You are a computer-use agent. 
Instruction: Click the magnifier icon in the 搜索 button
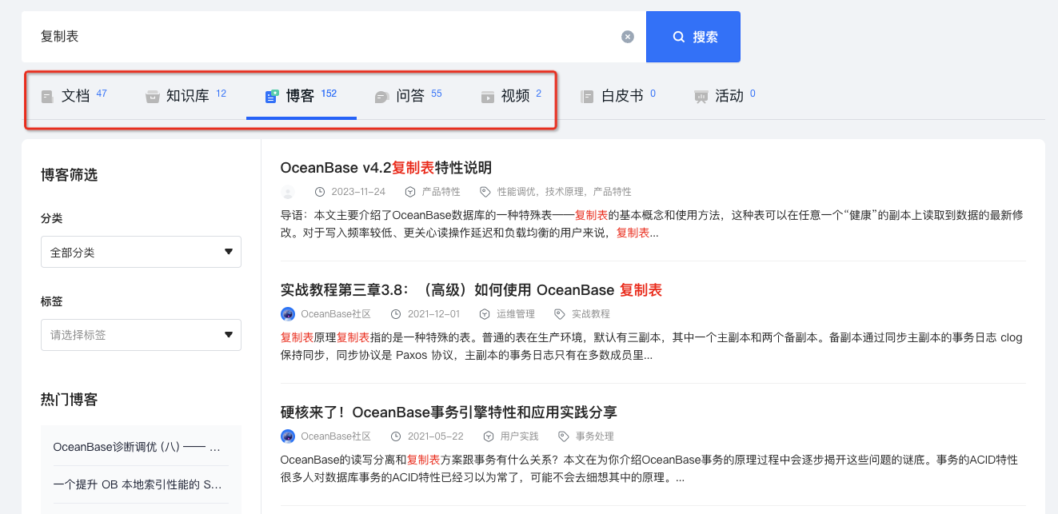(678, 37)
